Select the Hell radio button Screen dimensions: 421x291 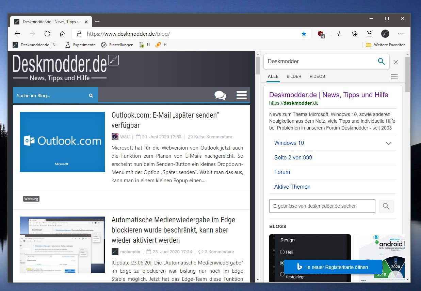point(282,252)
